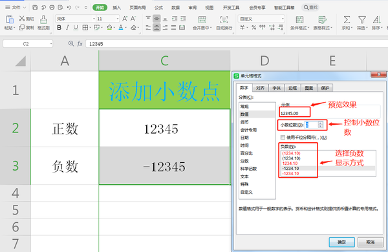Open the 对齐 tab in the dialog
388x252 pixels.
coord(261,88)
